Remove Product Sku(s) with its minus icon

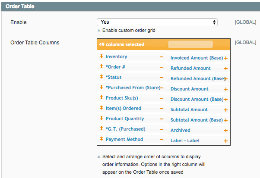[162, 98]
